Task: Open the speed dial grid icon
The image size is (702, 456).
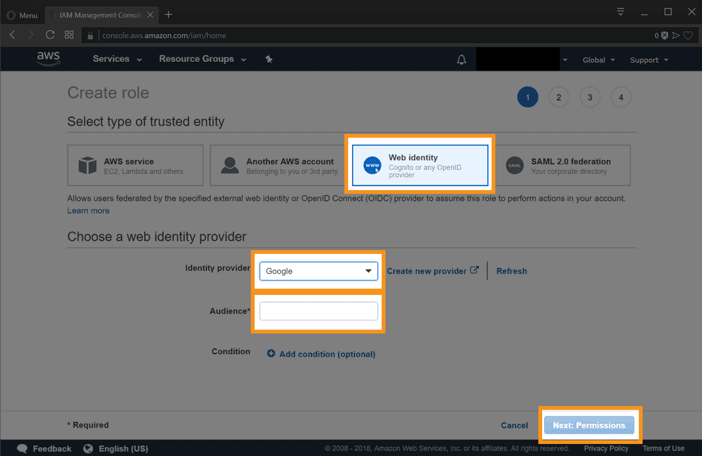Action: 70,35
